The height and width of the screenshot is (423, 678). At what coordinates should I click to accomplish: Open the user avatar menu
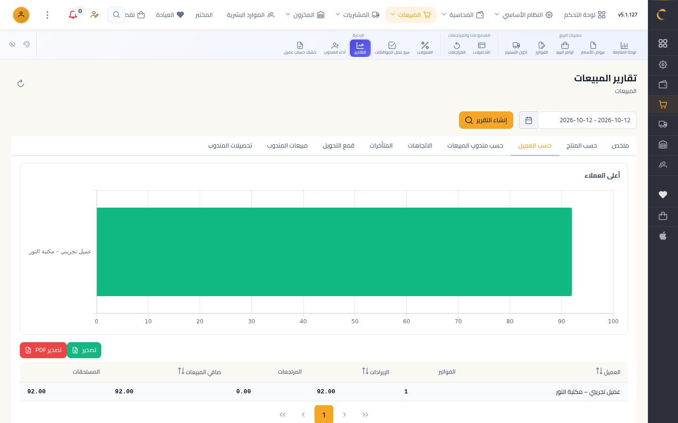tap(21, 15)
